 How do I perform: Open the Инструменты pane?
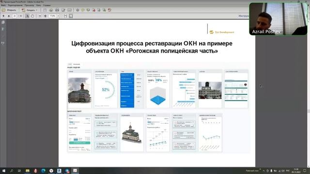[x=244, y=16]
